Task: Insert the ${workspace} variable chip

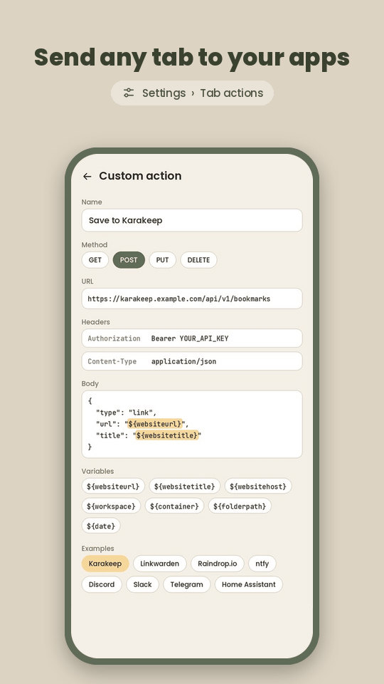Action: pos(111,506)
